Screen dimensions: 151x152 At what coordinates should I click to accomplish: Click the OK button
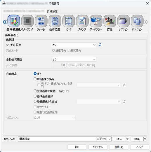[x=77, y=147]
